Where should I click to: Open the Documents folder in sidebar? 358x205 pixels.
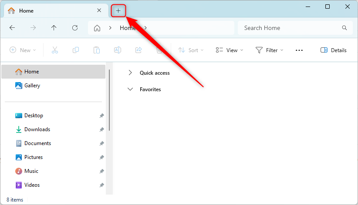[33, 143]
